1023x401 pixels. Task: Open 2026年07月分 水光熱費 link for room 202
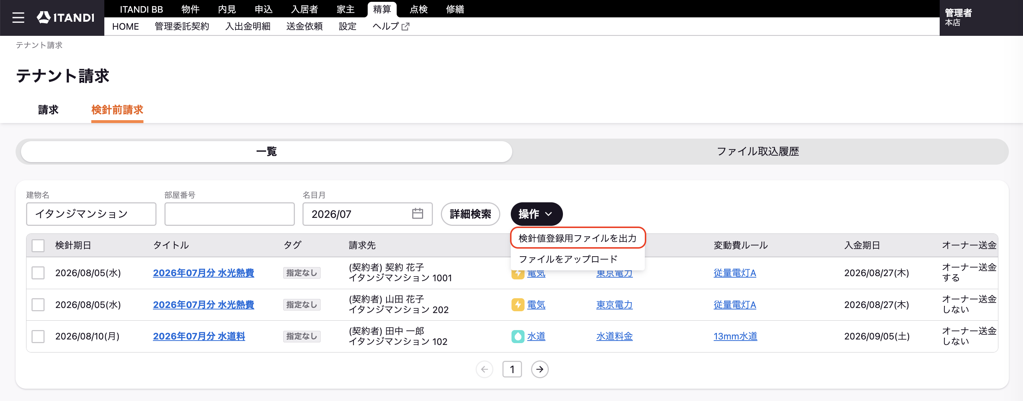click(203, 305)
